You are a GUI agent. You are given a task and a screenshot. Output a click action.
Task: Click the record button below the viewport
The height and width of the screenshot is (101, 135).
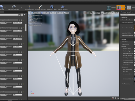[x=113, y=98]
